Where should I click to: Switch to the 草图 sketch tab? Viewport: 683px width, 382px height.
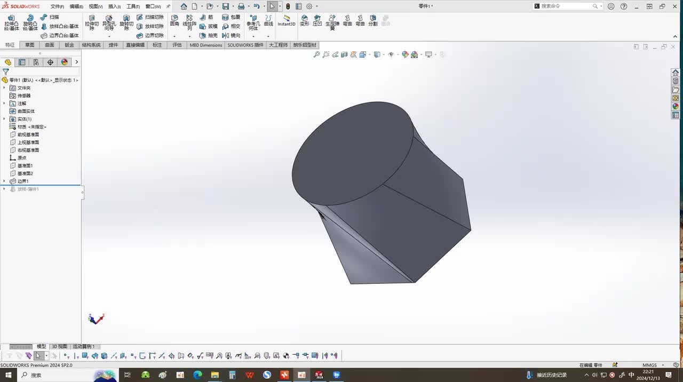(29, 45)
